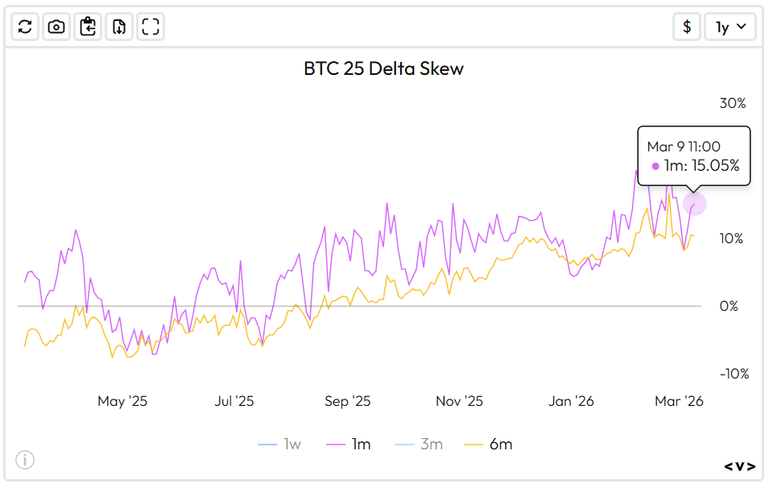Viewport: 769px width, 488px height.
Task: Click the refresh chart data icon
Action: point(25,27)
